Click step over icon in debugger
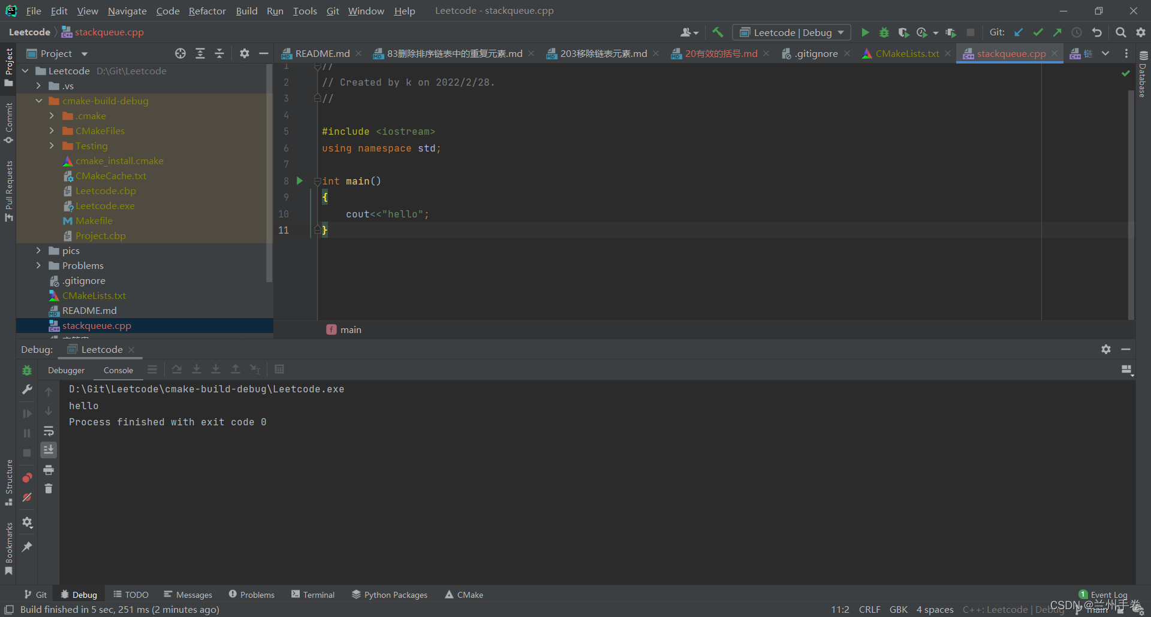The image size is (1151, 617). [x=177, y=370]
